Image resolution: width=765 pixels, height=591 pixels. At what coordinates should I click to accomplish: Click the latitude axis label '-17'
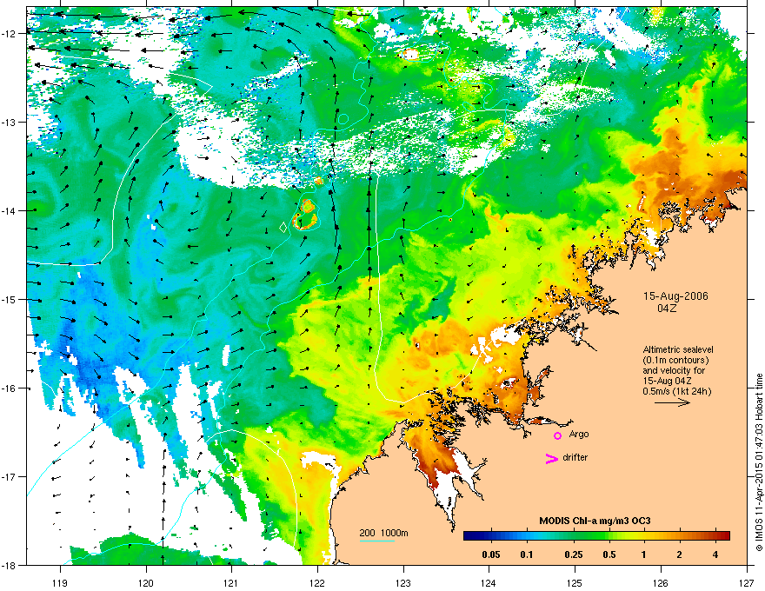click(9, 476)
